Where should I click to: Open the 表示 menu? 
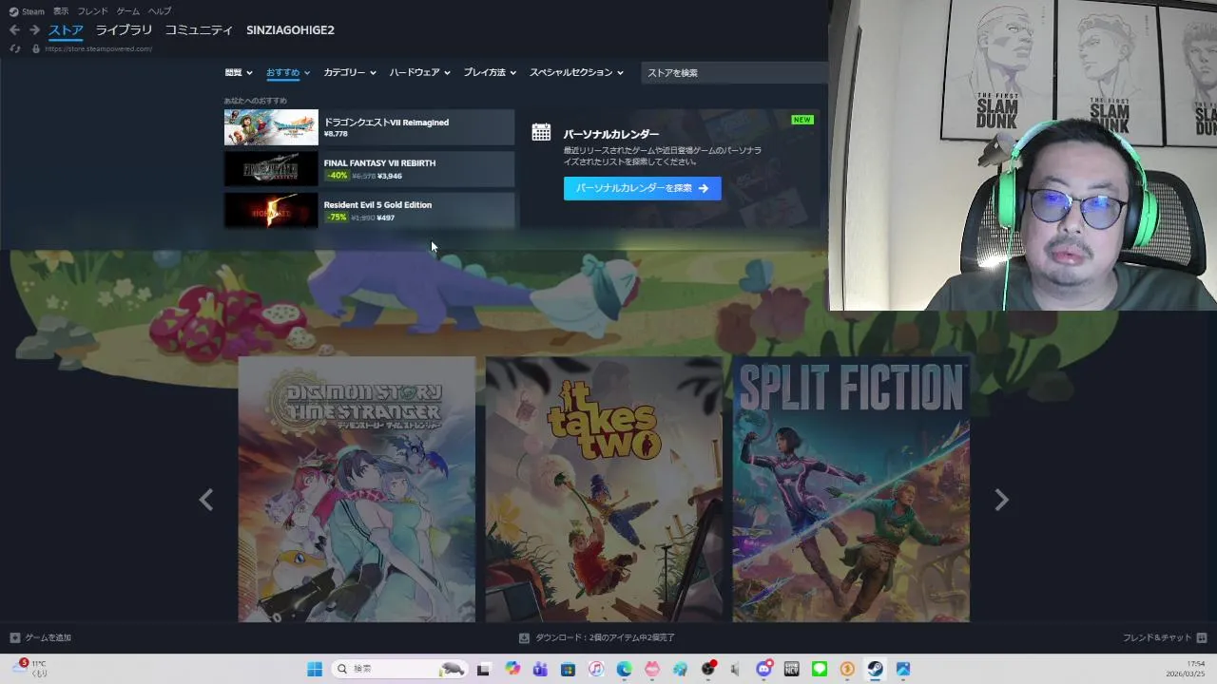(61, 11)
